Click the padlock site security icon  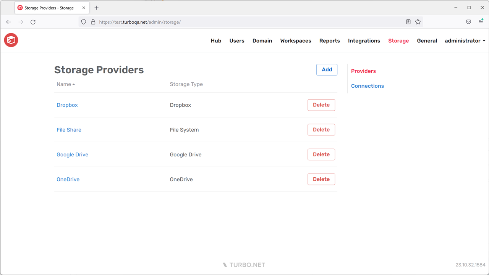93,22
